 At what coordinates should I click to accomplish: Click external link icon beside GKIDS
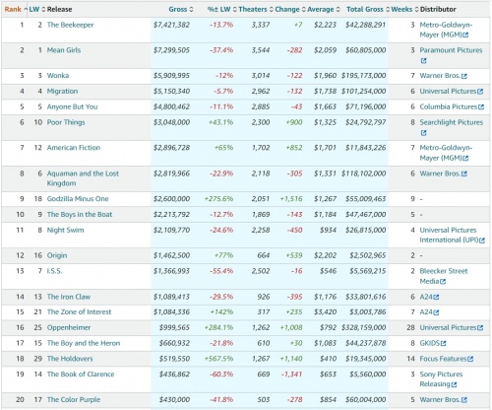pos(444,344)
